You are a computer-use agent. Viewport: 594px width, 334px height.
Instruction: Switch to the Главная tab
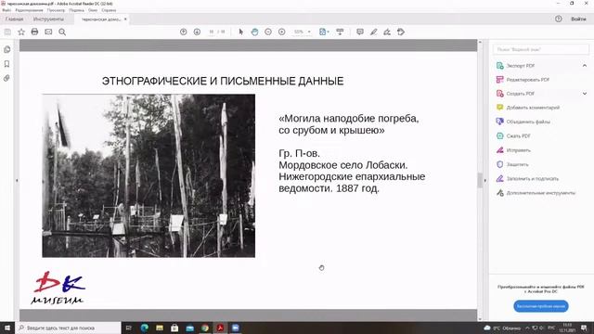pos(15,19)
